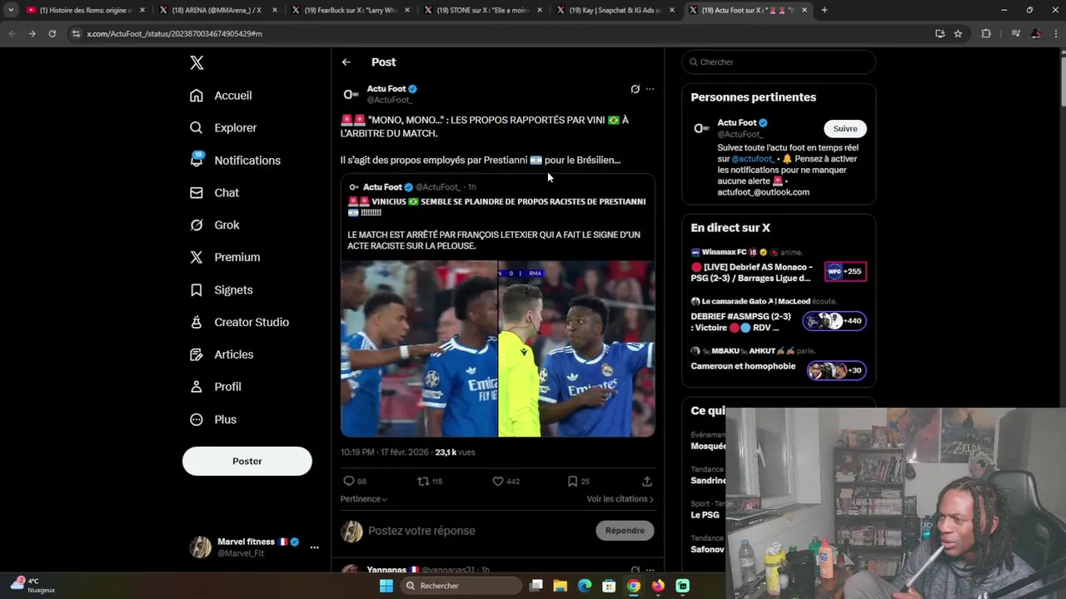Go back with the Post arrow
This screenshot has height=599, width=1066.
[x=346, y=62]
